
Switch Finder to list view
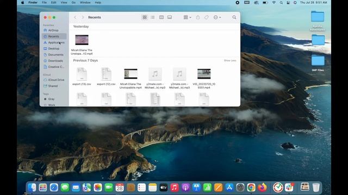tap(153, 17)
